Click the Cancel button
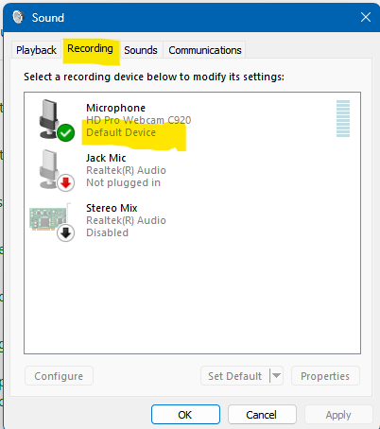The width and height of the screenshot is (380, 429). pyautogui.click(x=262, y=415)
